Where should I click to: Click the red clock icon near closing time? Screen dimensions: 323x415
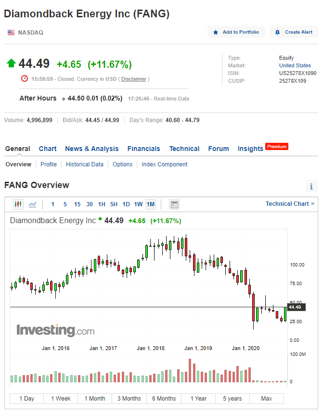click(25, 78)
